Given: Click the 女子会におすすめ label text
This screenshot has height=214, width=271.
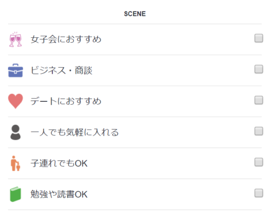Looking at the screenshot, I should pyautogui.click(x=66, y=39).
